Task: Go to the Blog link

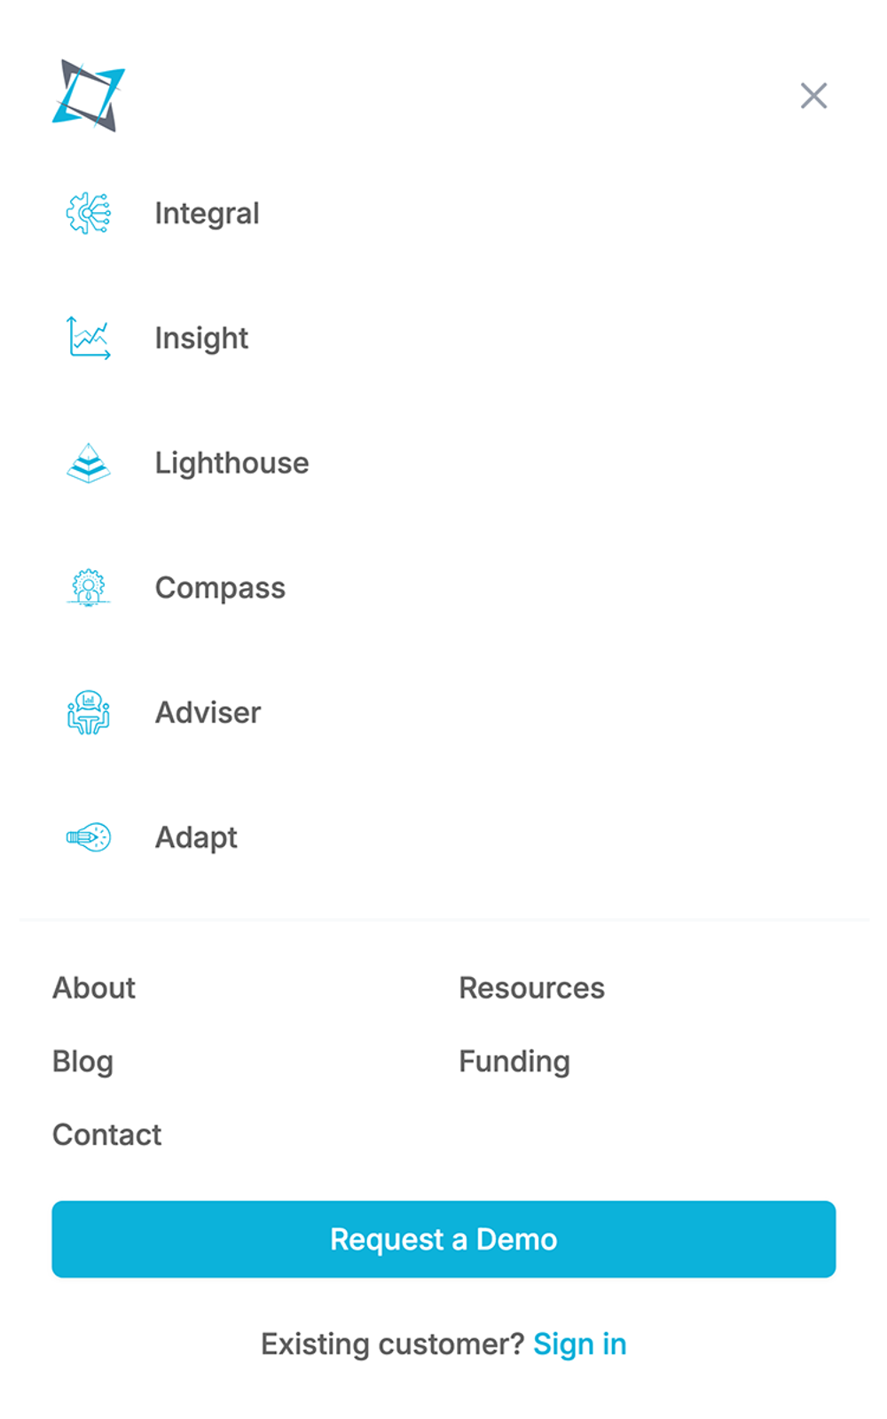Action: (x=82, y=1062)
